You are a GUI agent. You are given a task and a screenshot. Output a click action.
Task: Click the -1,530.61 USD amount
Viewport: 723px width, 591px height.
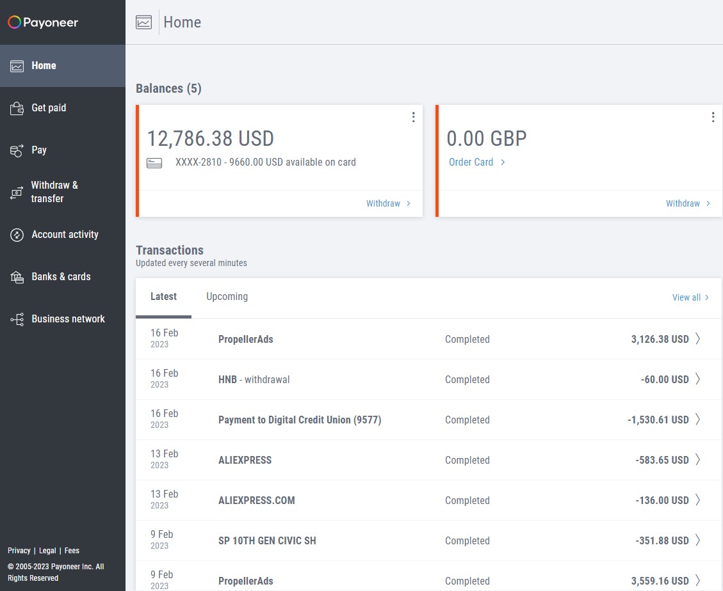click(658, 420)
